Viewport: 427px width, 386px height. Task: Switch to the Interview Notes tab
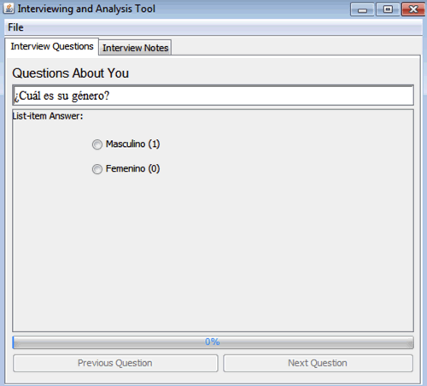tap(135, 48)
